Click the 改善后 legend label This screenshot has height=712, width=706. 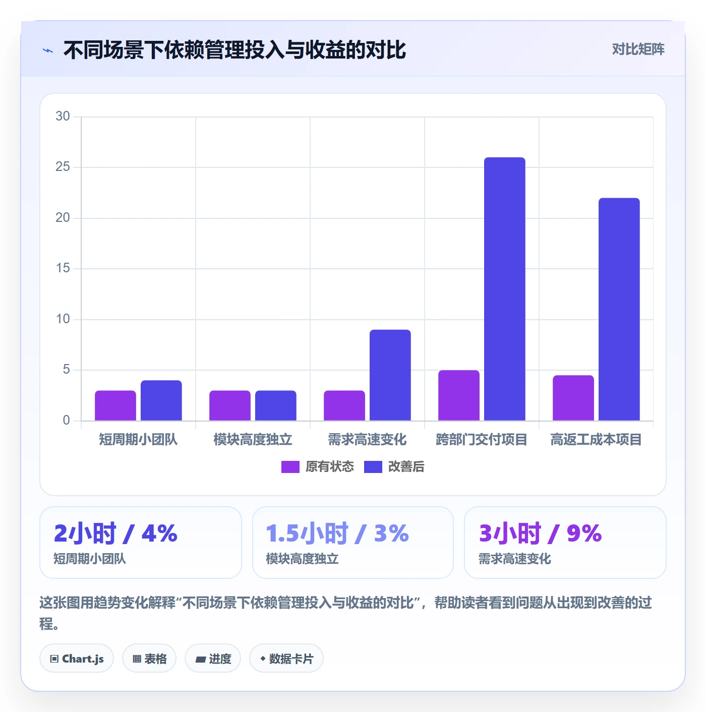click(x=406, y=467)
